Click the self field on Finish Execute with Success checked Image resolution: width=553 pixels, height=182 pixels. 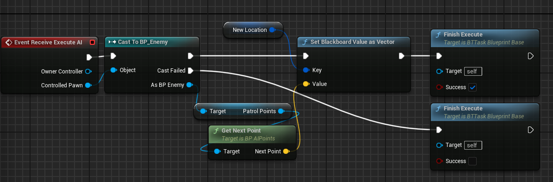click(x=473, y=71)
